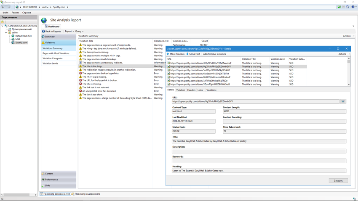
Task: Click error icon for hyperlink URL is broken
Action: click(80, 80)
